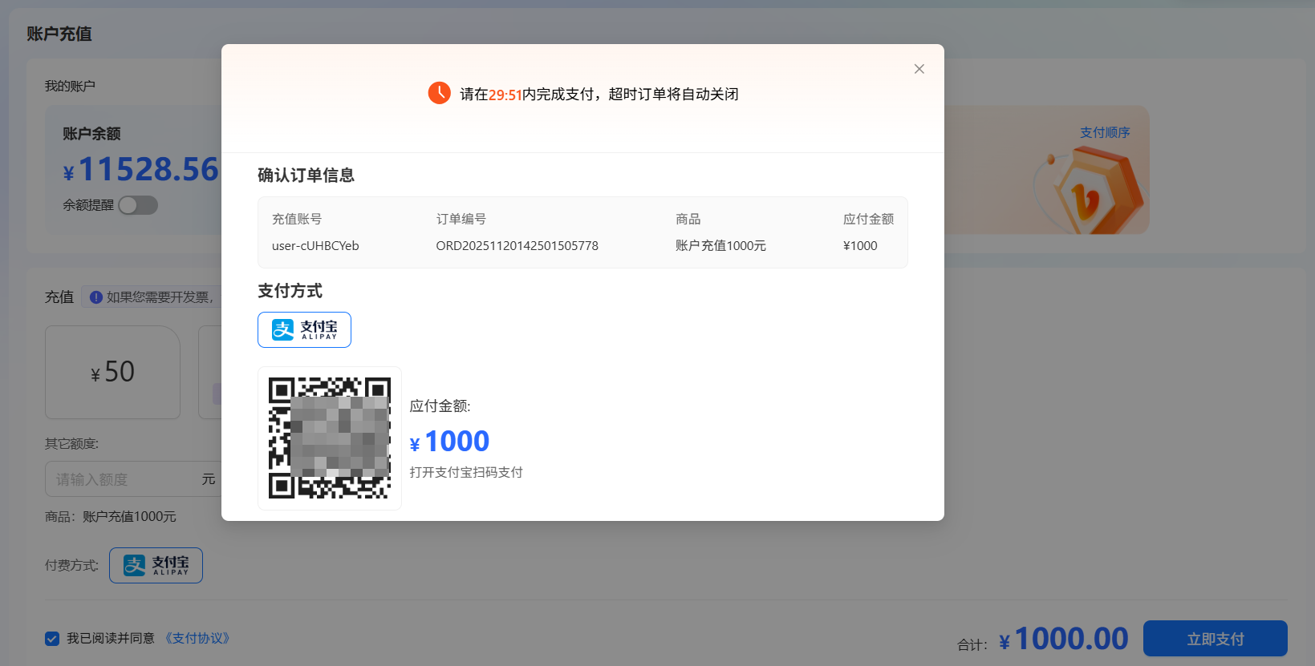Select Alipay in background 付费方式 row
Viewport: 1315px width, 666px height.
[x=156, y=565]
